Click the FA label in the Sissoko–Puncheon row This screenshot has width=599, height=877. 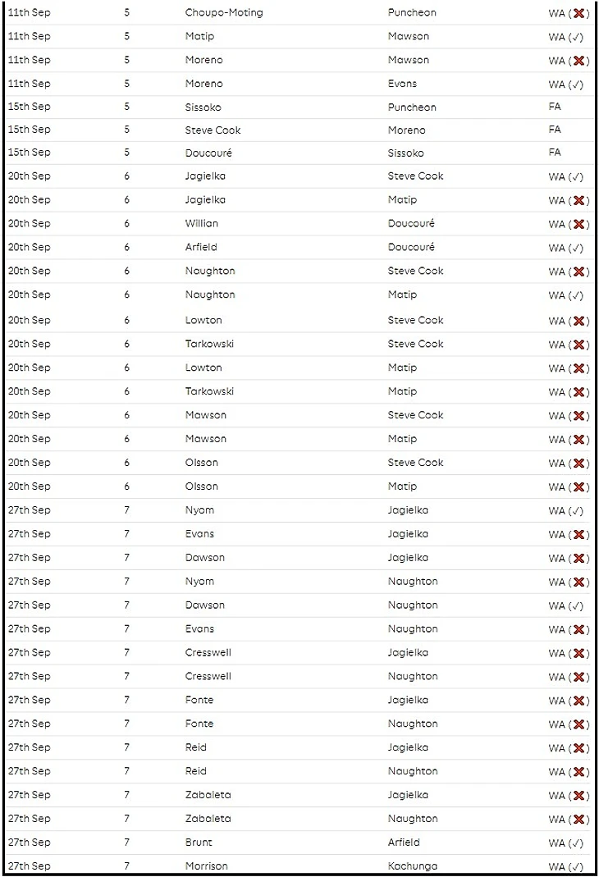[x=555, y=107]
